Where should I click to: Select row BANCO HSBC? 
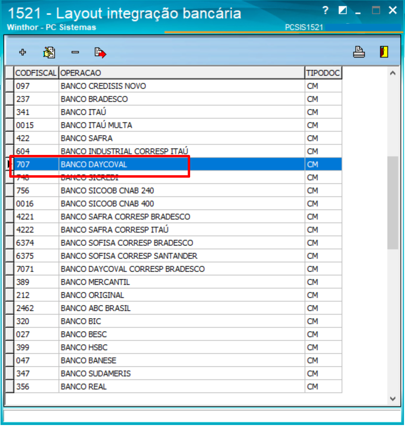tap(173, 347)
